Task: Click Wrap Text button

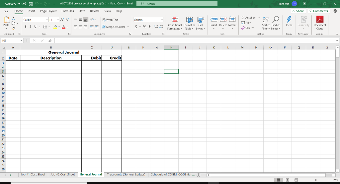Action: tap(110, 20)
